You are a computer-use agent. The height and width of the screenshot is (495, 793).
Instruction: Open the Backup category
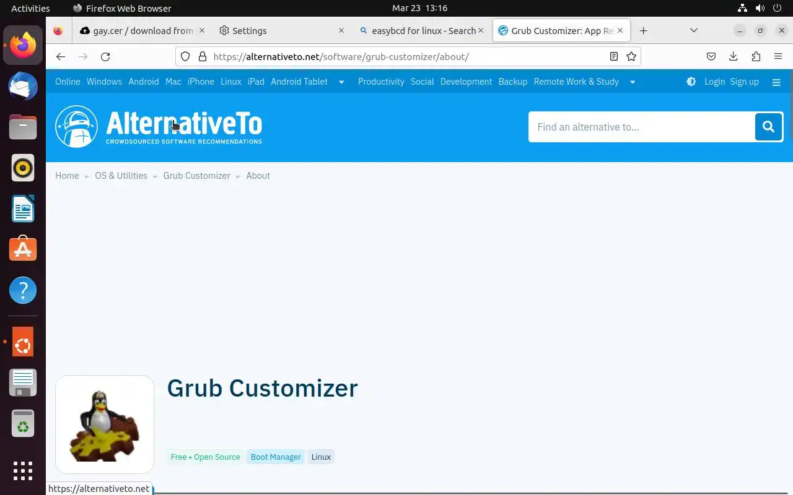[513, 82]
